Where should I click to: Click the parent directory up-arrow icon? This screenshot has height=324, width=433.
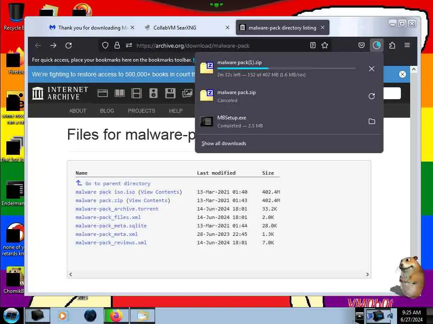point(79,183)
